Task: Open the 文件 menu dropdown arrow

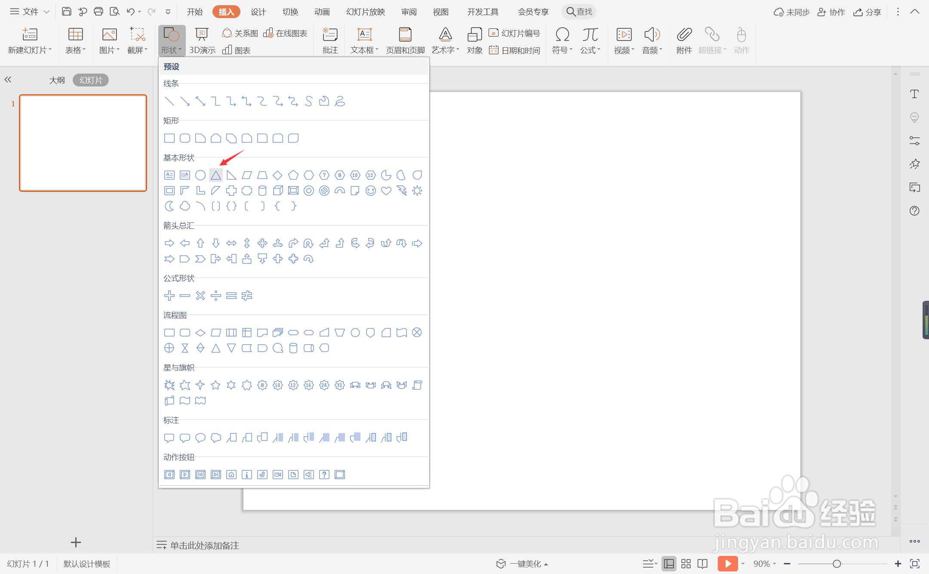Action: click(46, 12)
